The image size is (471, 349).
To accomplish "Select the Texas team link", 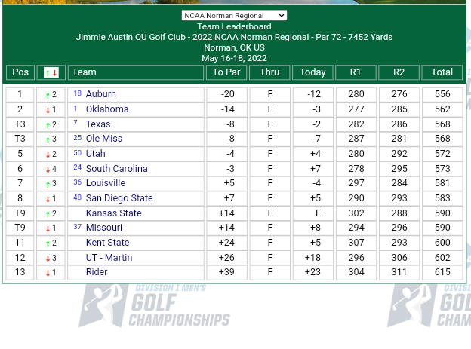I will [98, 124].
